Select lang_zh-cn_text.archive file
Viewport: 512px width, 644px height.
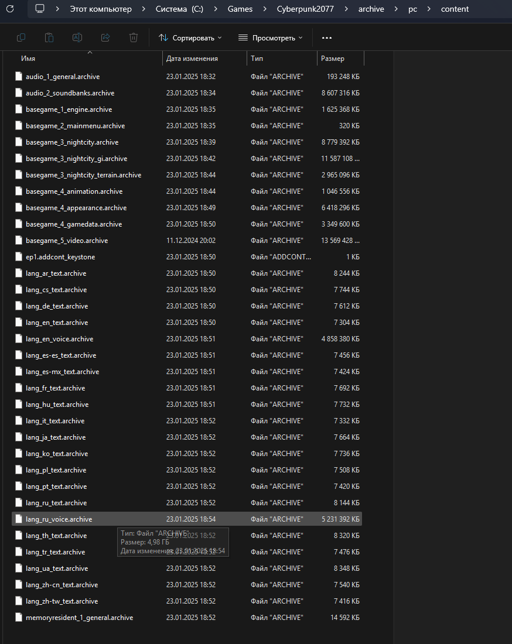coord(187,584)
